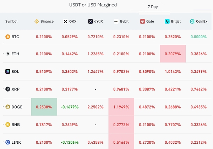The width and height of the screenshot is (213, 149).
Task: Click the Bitget exchange logo icon
Action: (167, 21)
